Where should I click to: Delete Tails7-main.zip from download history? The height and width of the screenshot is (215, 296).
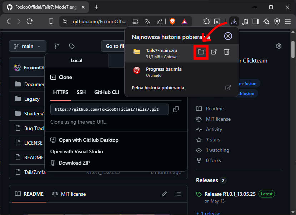tap(226, 52)
